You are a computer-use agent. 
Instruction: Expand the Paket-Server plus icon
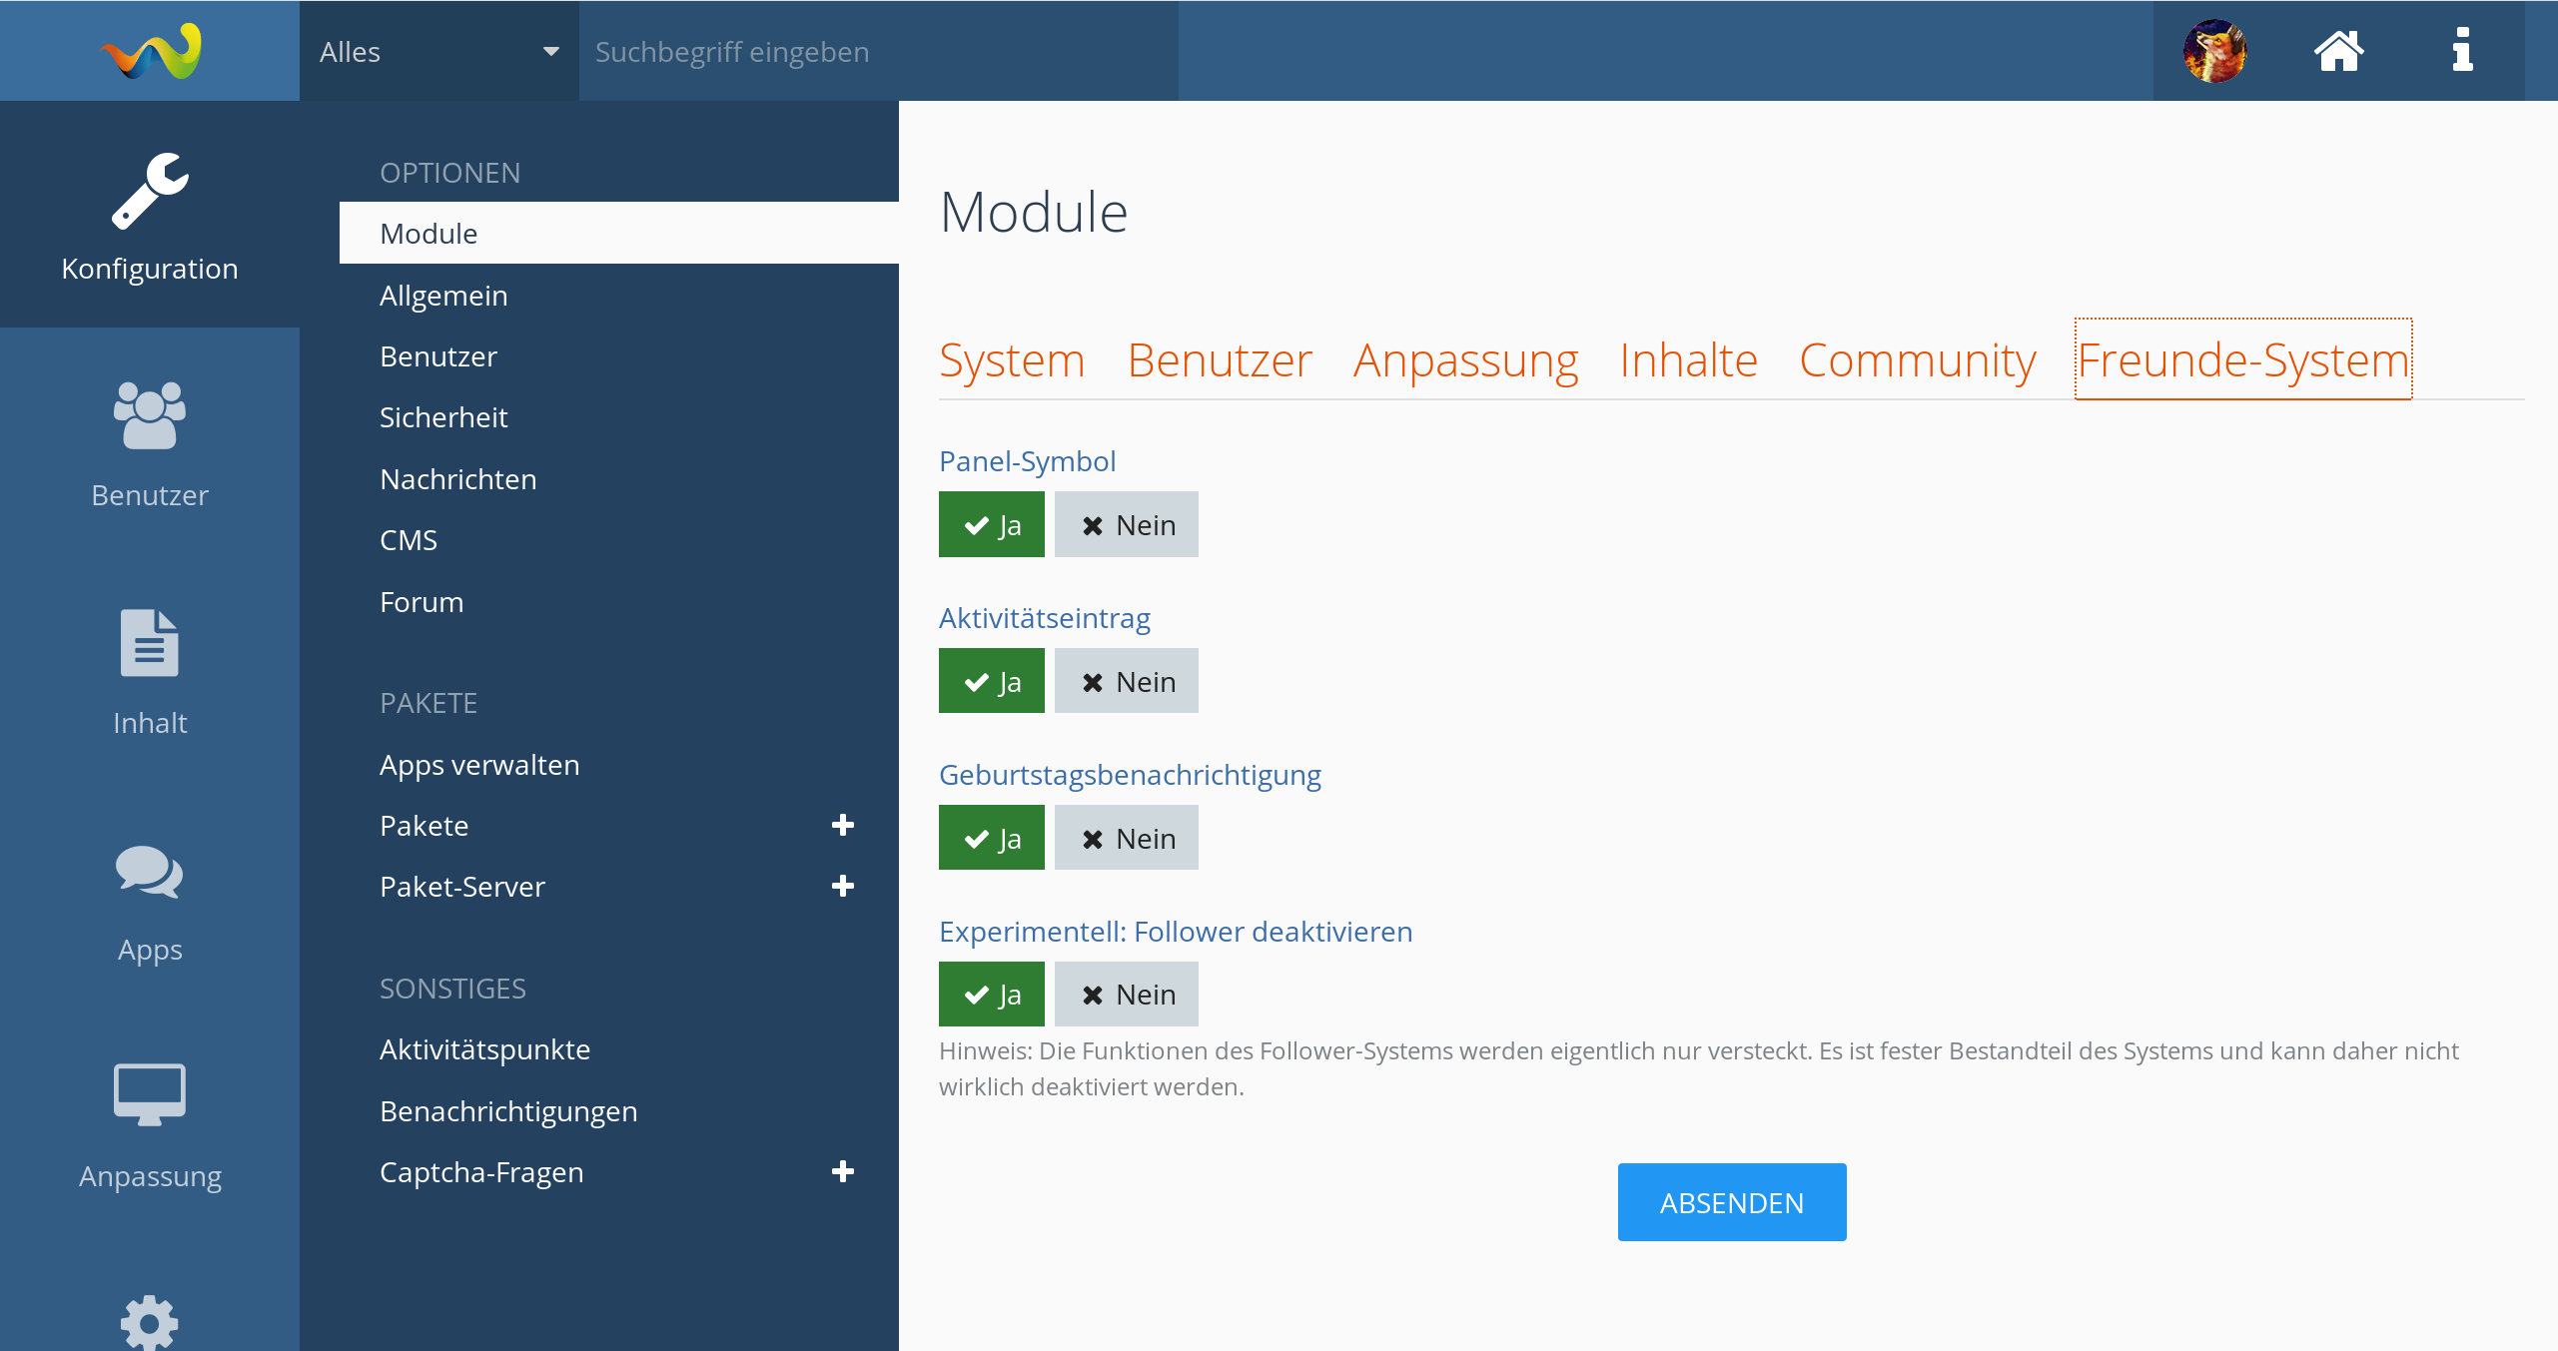coord(842,886)
